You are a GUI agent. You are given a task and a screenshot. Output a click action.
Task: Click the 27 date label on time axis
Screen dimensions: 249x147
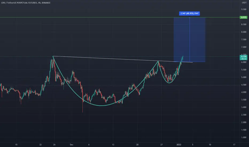pyautogui.click(x=161, y=145)
